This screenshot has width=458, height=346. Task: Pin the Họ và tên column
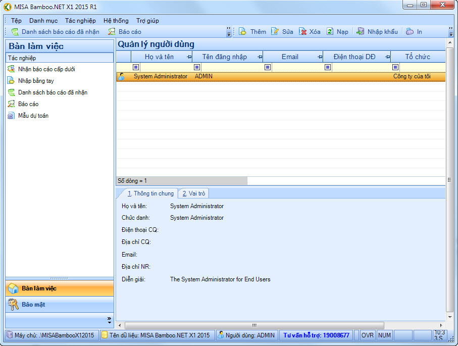189,57
